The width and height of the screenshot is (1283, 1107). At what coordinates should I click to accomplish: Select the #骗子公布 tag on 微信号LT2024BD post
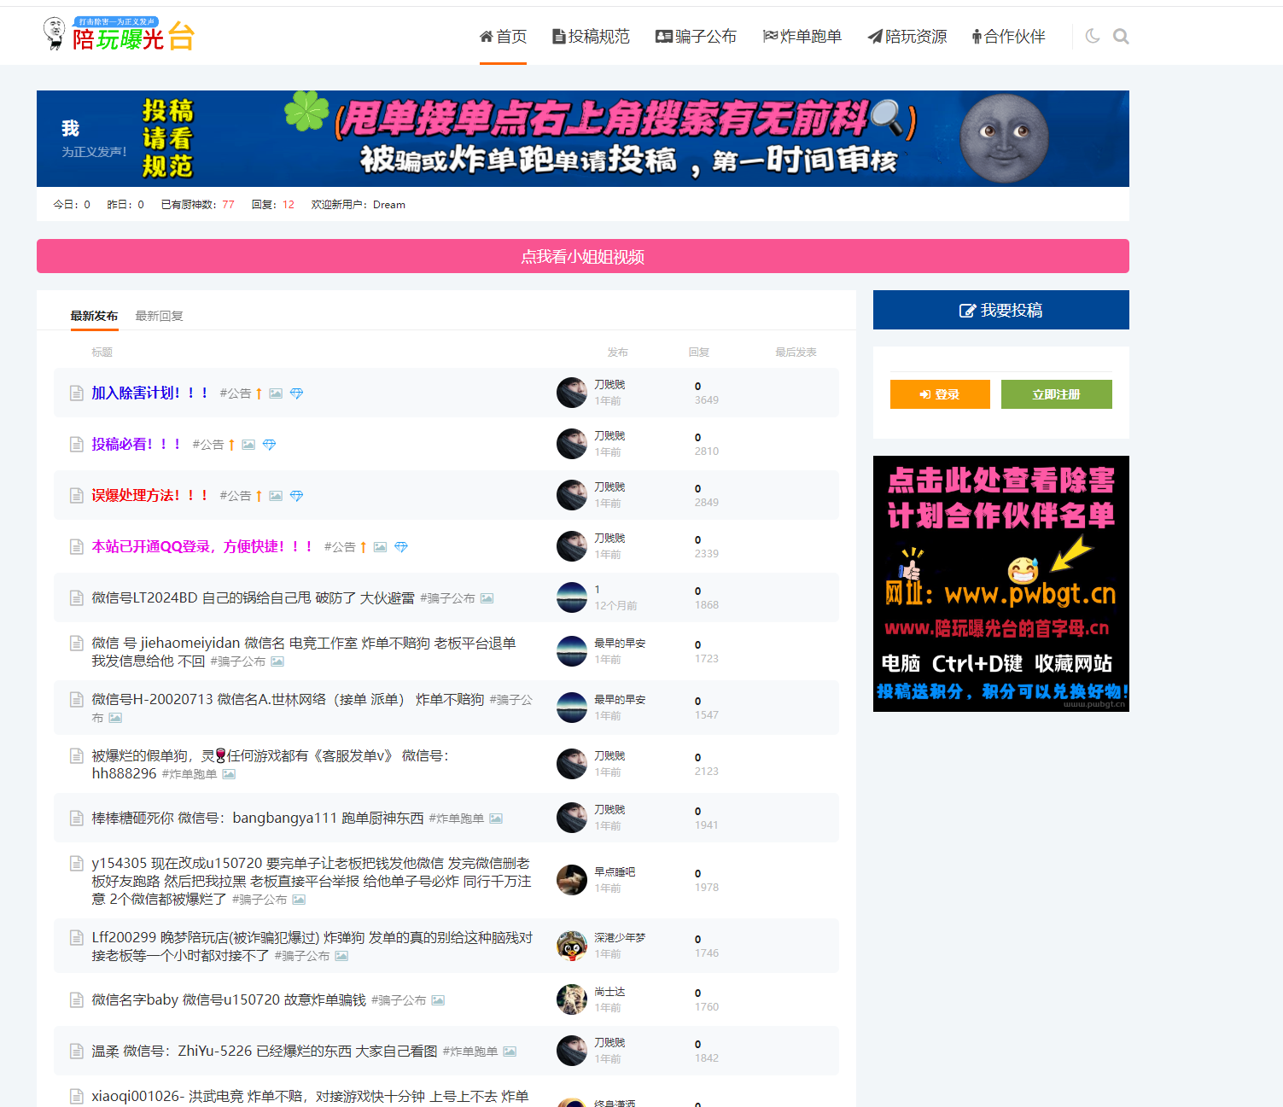(447, 597)
